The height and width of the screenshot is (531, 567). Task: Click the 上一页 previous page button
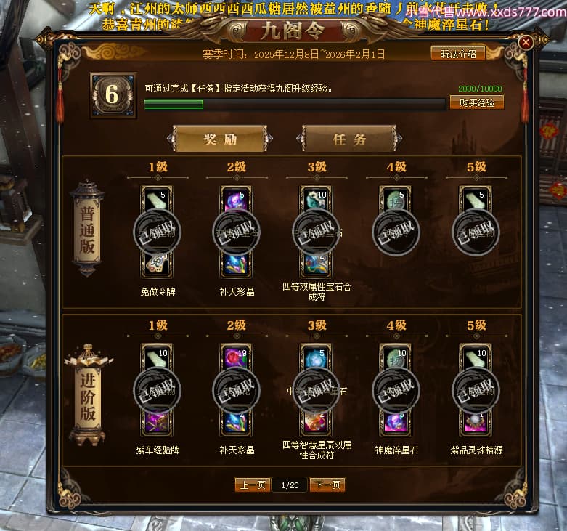pyautogui.click(x=253, y=485)
